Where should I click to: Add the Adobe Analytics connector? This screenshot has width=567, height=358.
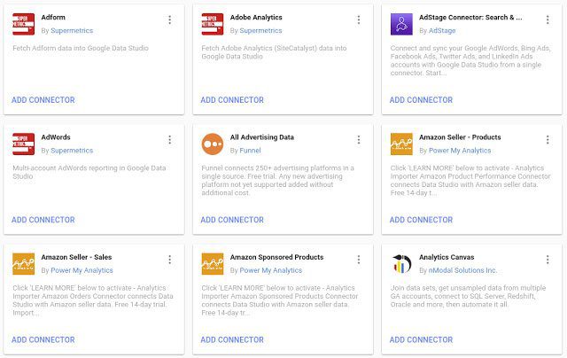(232, 100)
